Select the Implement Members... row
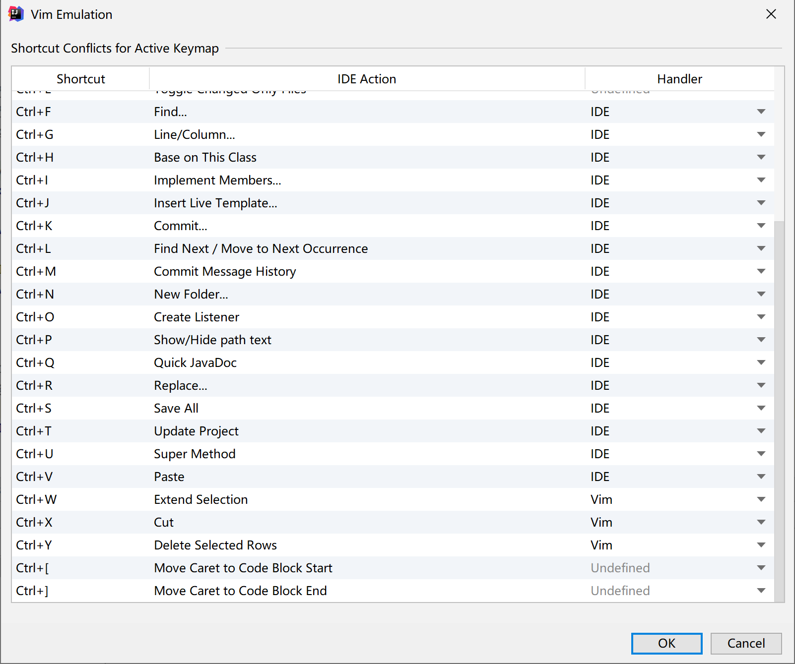Screen dimensions: 795x664 [x=393, y=180]
